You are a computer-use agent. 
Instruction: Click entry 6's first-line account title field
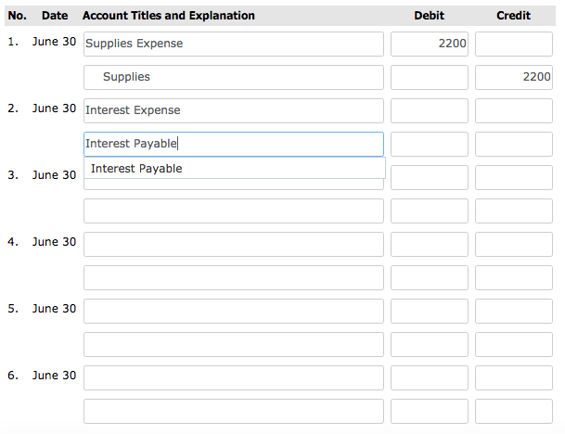(233, 377)
